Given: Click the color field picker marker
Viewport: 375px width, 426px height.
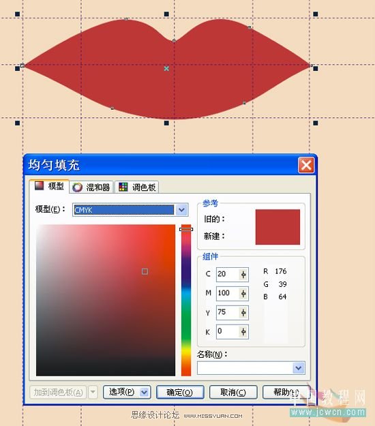Looking at the screenshot, I should 145,271.
